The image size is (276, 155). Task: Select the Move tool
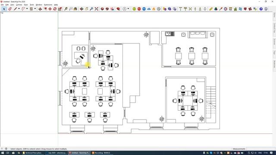[50, 9]
